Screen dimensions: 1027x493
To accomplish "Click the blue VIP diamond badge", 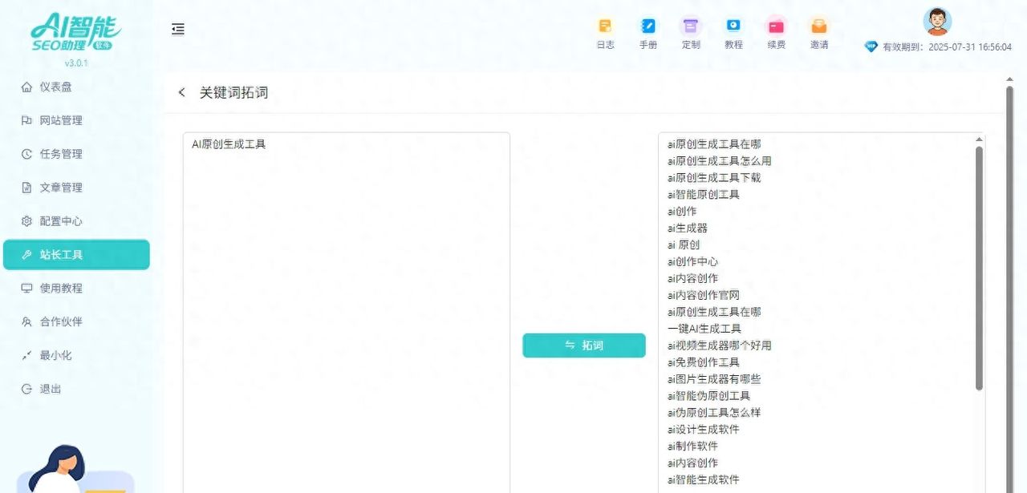I will pyautogui.click(x=871, y=46).
